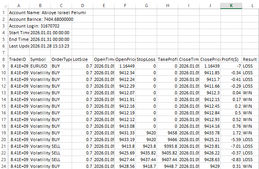Click cell '2026.01.31 00:00:00'
Image resolution: width=259 pixels, height=169 pixels.
coord(50,39)
